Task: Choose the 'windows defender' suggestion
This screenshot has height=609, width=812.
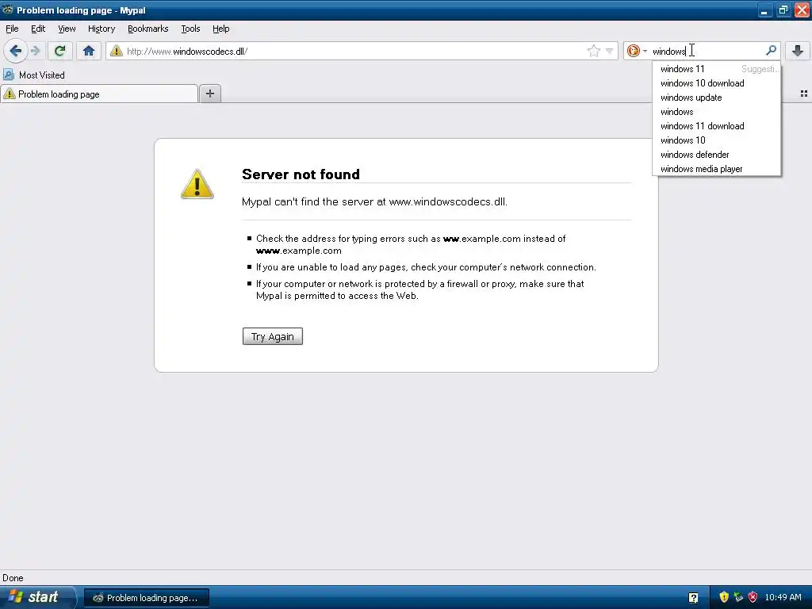Action: (x=717, y=155)
